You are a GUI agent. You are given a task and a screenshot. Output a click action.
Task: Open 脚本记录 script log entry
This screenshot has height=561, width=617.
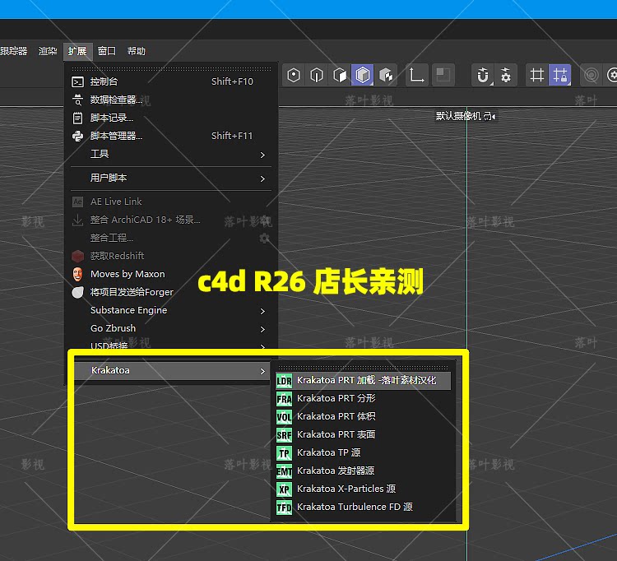pyautogui.click(x=171, y=118)
